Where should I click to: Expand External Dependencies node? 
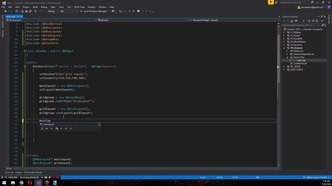[287, 54]
